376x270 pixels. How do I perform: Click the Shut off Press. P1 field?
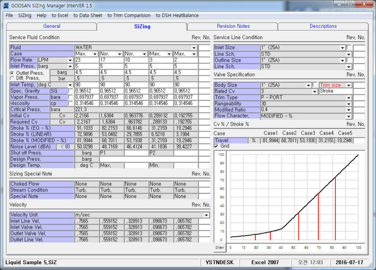coord(112,153)
